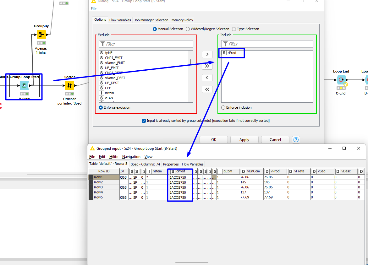
Task: Select the Group Loop Start node icon
Action: tap(24, 85)
